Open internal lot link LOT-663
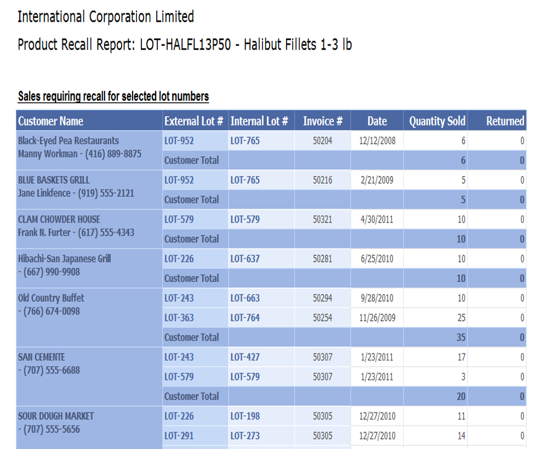The height and width of the screenshot is (449, 548). [245, 298]
